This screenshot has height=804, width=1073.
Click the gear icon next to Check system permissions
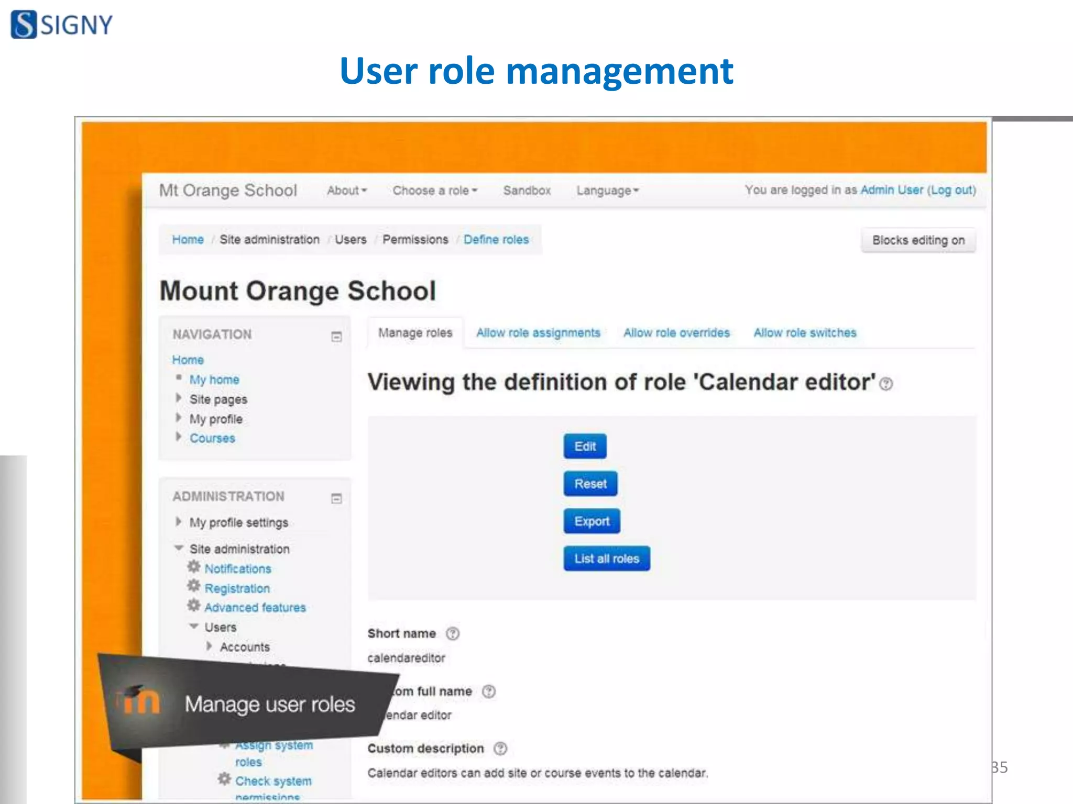224,779
